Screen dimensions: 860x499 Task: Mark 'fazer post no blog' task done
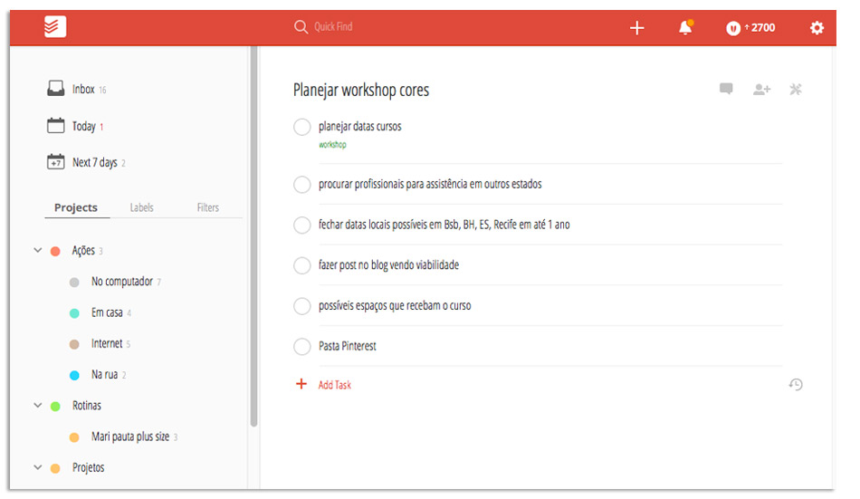(x=302, y=265)
